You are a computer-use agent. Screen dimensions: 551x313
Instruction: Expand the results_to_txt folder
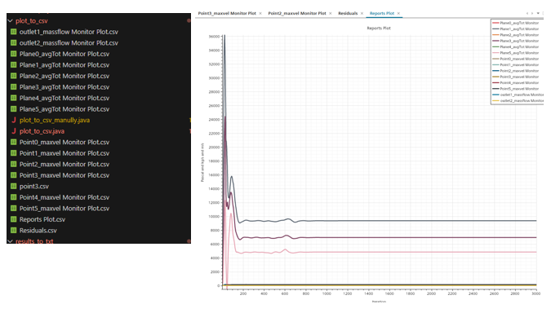coord(10,241)
